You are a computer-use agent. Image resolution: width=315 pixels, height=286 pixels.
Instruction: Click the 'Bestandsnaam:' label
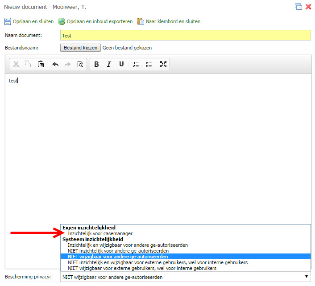pyautogui.click(x=21, y=48)
